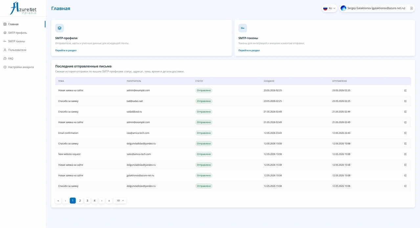Click the Последние отправленные письма heading
420x228 pixels.
[83, 66]
